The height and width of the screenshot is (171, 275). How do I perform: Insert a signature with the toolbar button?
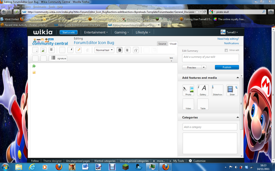coord(58,58)
